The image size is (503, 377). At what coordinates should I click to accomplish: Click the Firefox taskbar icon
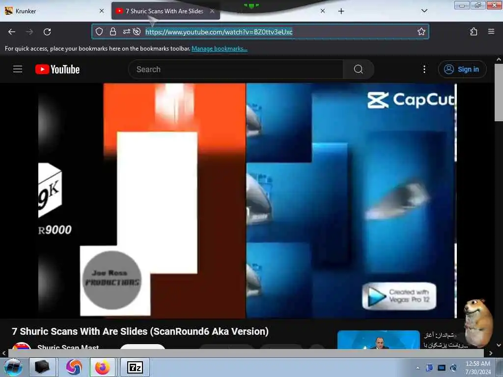103,367
